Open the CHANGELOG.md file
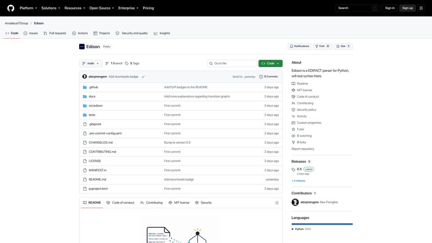 [x=100, y=143]
